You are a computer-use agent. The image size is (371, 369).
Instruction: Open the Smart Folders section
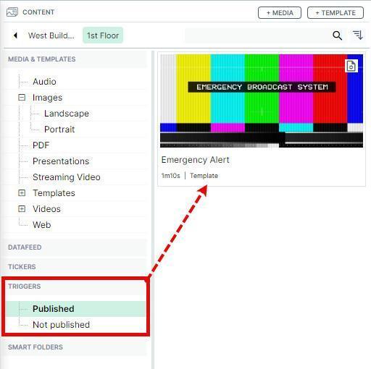36,347
